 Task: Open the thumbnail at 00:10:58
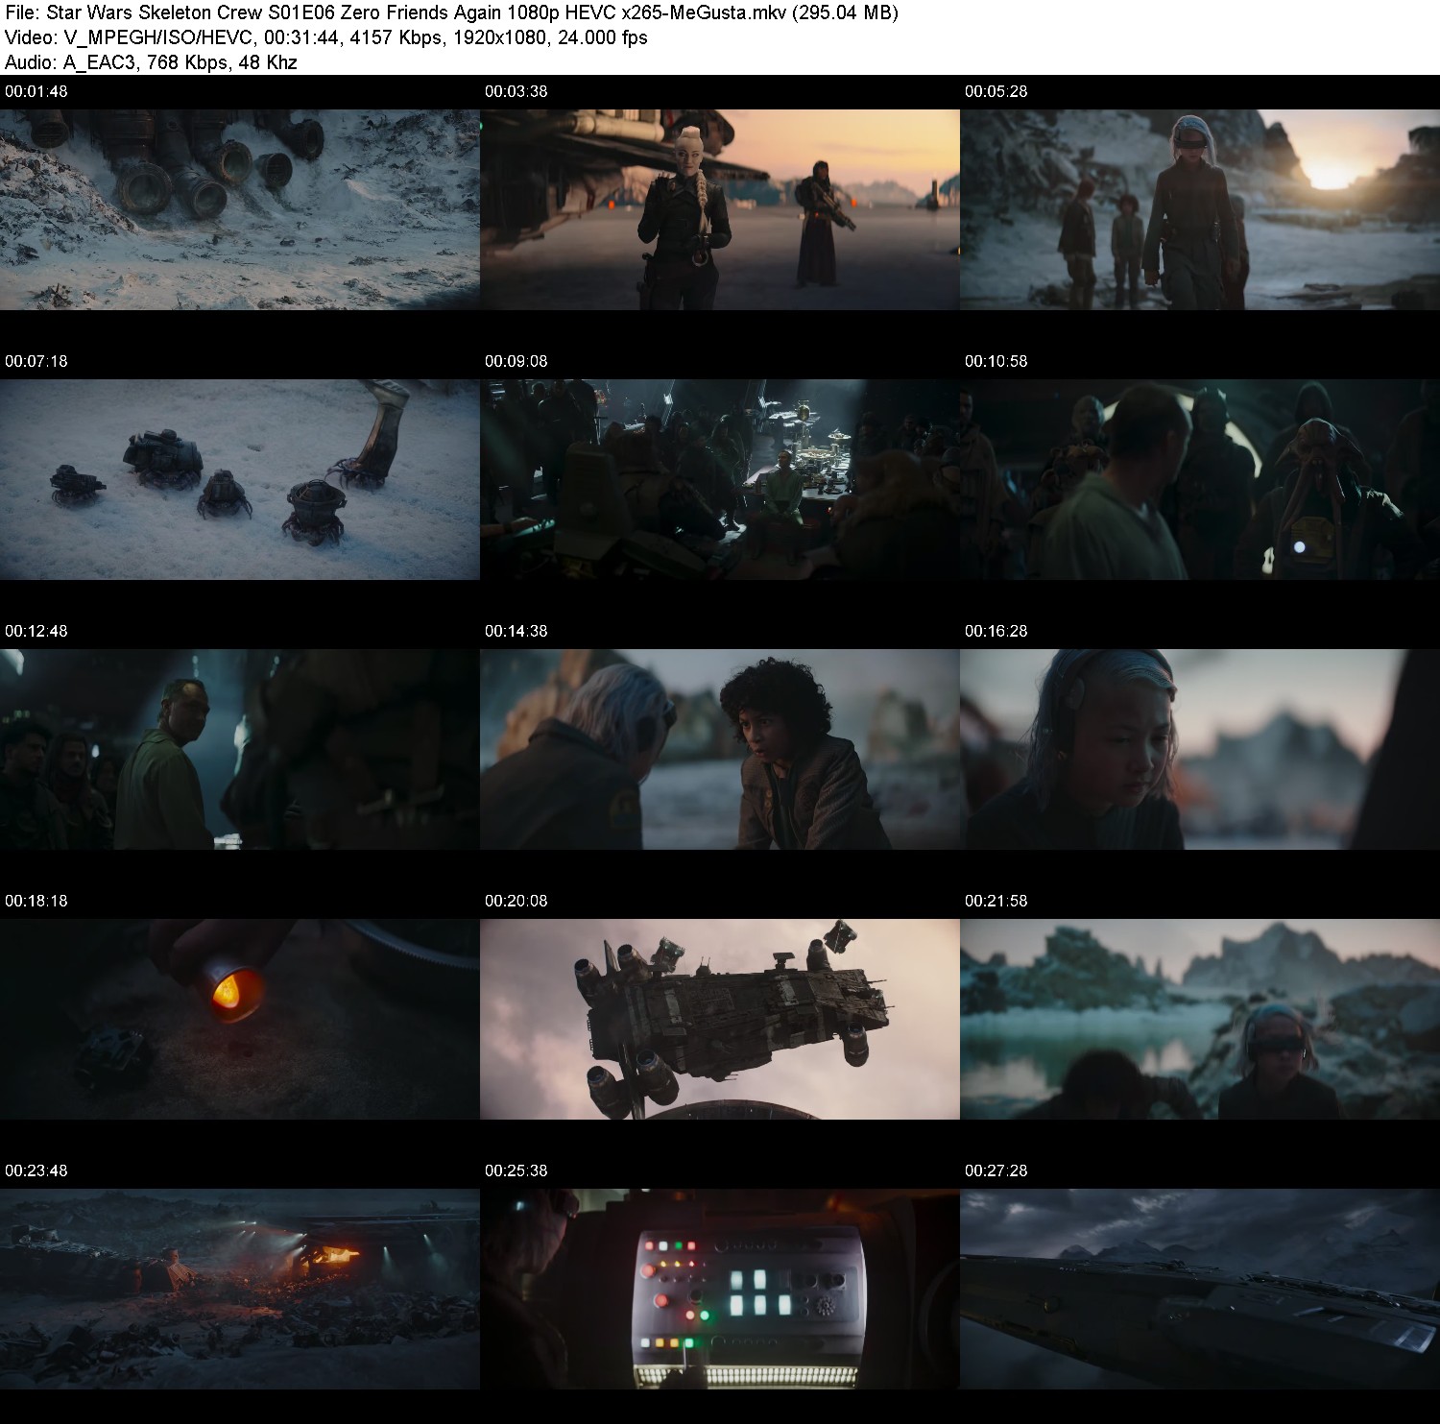point(1200,479)
